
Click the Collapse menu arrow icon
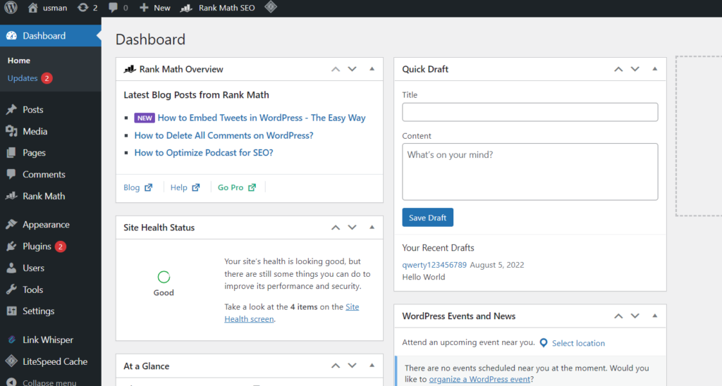[11, 382]
